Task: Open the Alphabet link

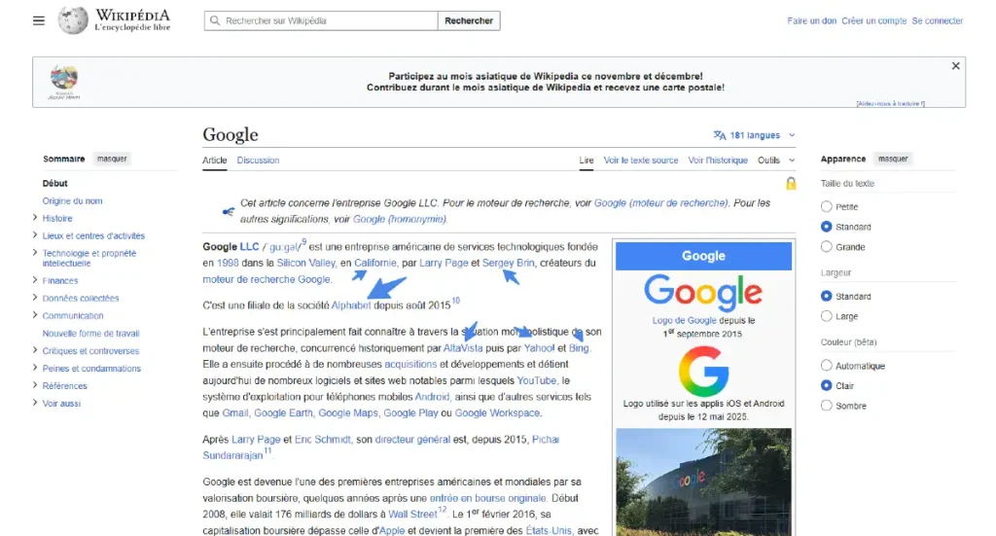Action: tap(350, 305)
